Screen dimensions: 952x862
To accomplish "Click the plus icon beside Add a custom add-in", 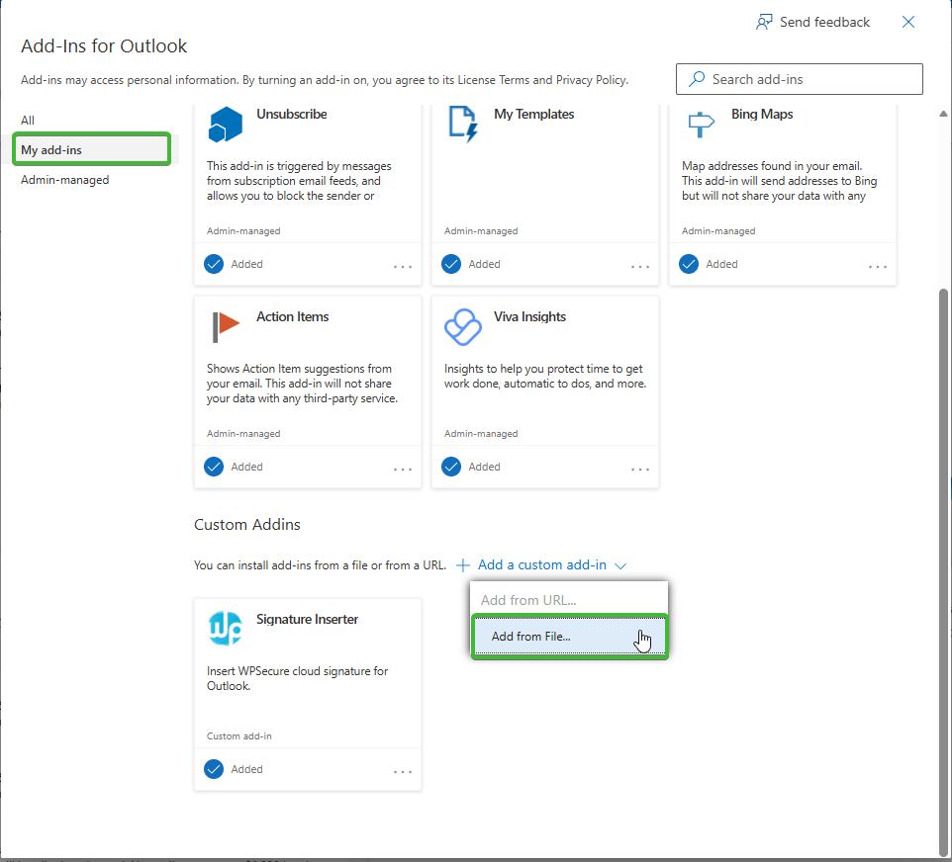I will pyautogui.click(x=463, y=565).
